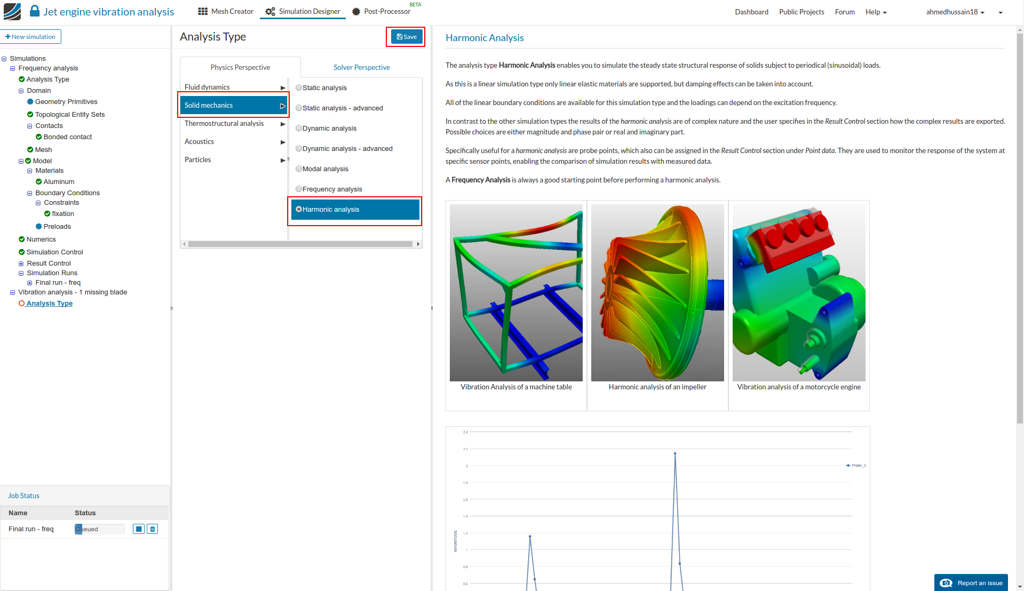The height and width of the screenshot is (591, 1024).
Task: Open machine table vibration thumbnail
Action: coord(516,293)
